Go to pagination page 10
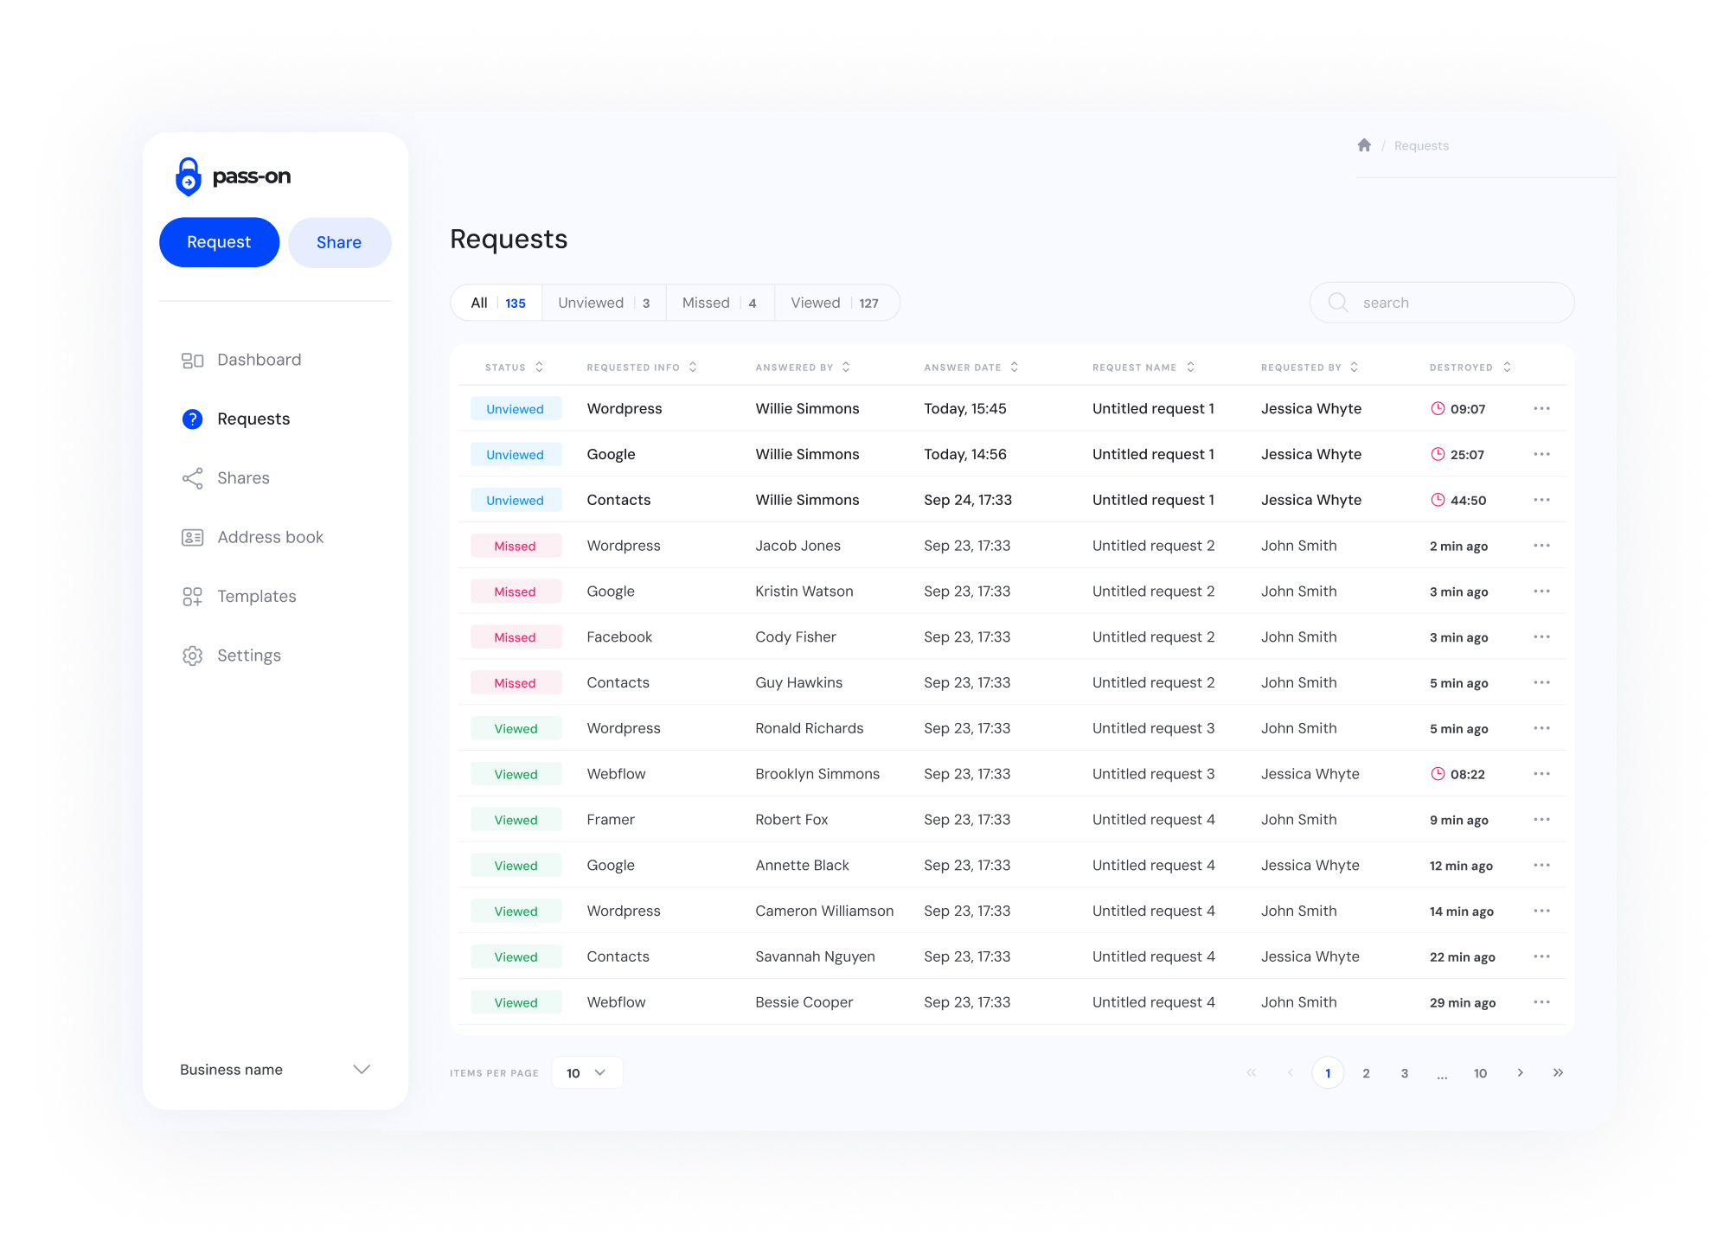The height and width of the screenshot is (1260, 1736). 1480,1073
